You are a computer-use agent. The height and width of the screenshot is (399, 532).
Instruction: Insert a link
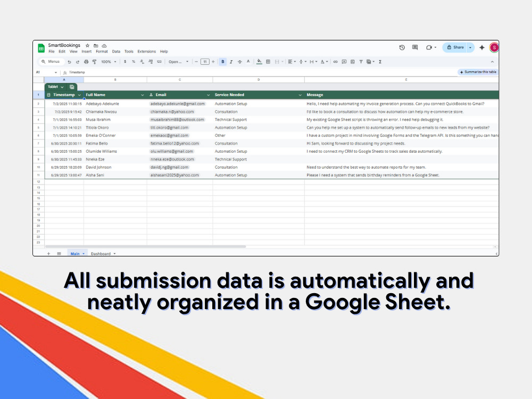[335, 62]
